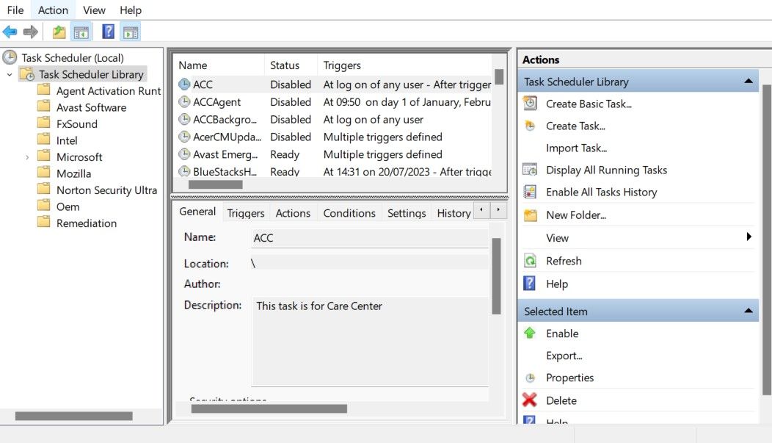
Task: Enable the selected ACC task
Action: tap(562, 334)
